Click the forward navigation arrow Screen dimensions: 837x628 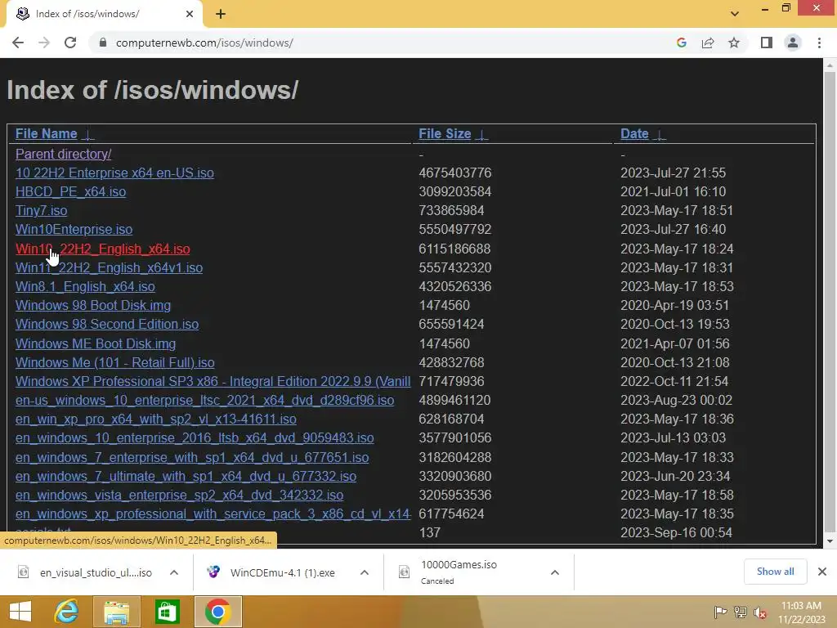44,43
